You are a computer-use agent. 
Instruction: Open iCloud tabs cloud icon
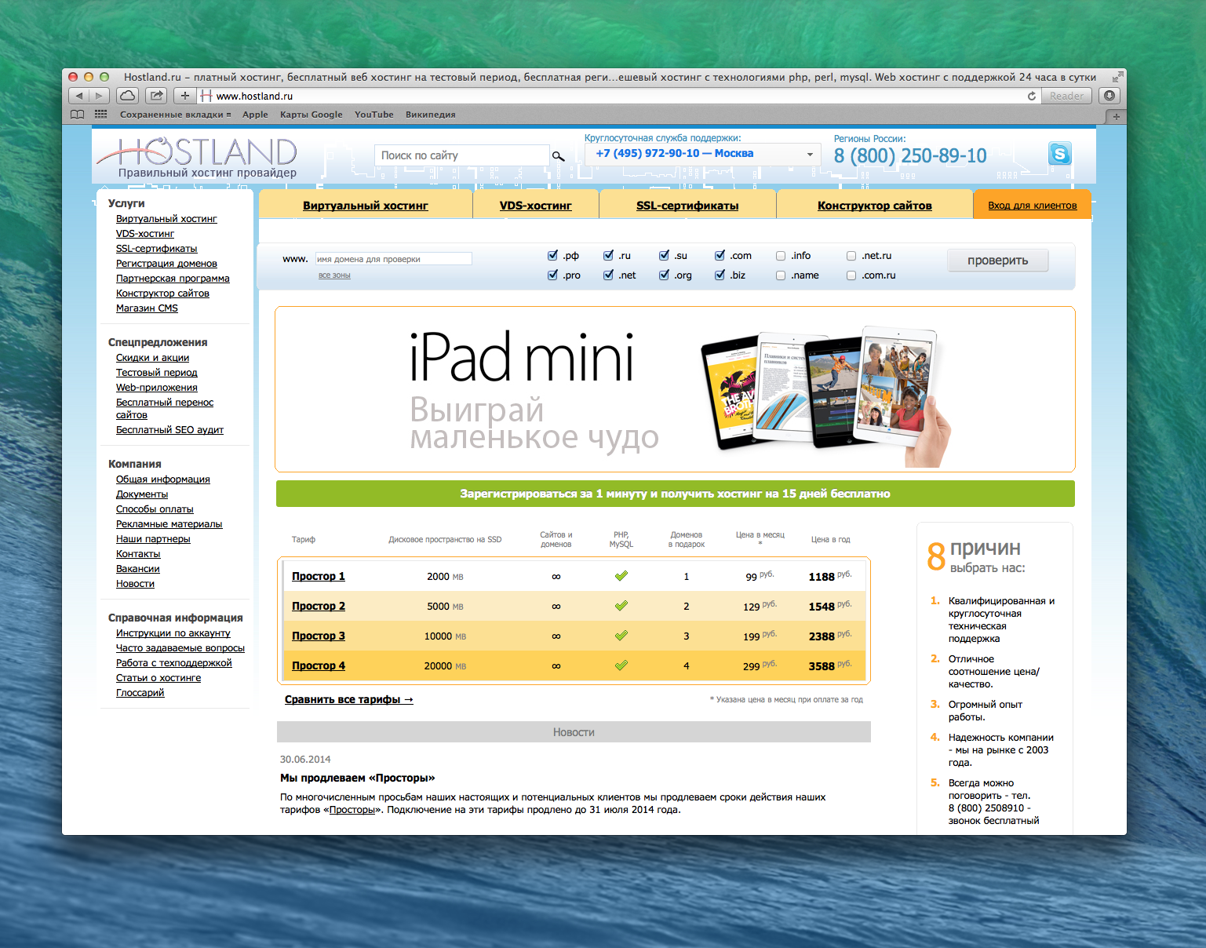point(128,96)
